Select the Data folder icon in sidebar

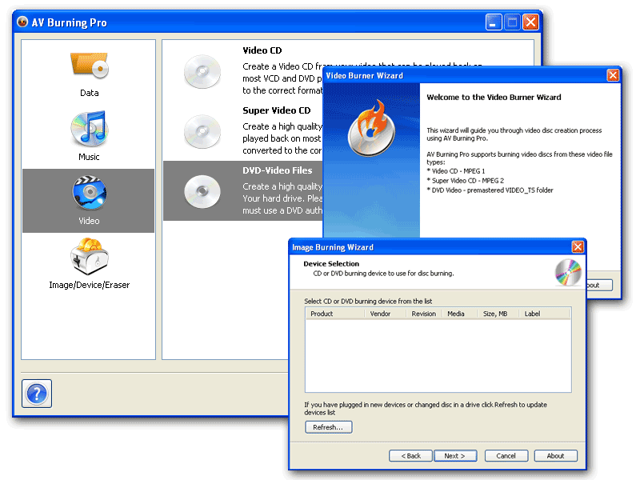pos(90,66)
